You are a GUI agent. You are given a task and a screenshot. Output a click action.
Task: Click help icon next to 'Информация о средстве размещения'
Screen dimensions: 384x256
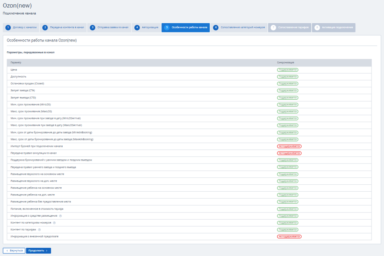pyautogui.click(x=60, y=216)
